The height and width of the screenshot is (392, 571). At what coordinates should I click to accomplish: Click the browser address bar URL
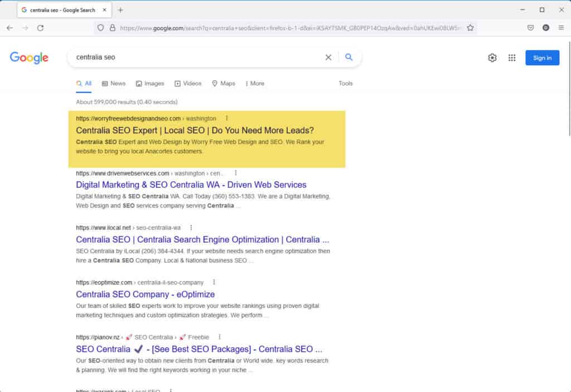coord(289,28)
